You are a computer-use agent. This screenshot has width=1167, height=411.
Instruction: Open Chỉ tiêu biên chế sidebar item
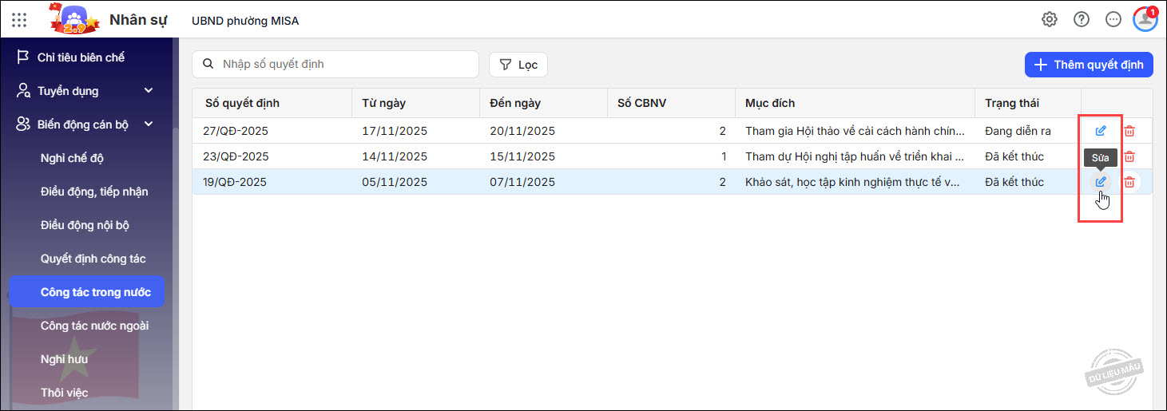tap(81, 57)
